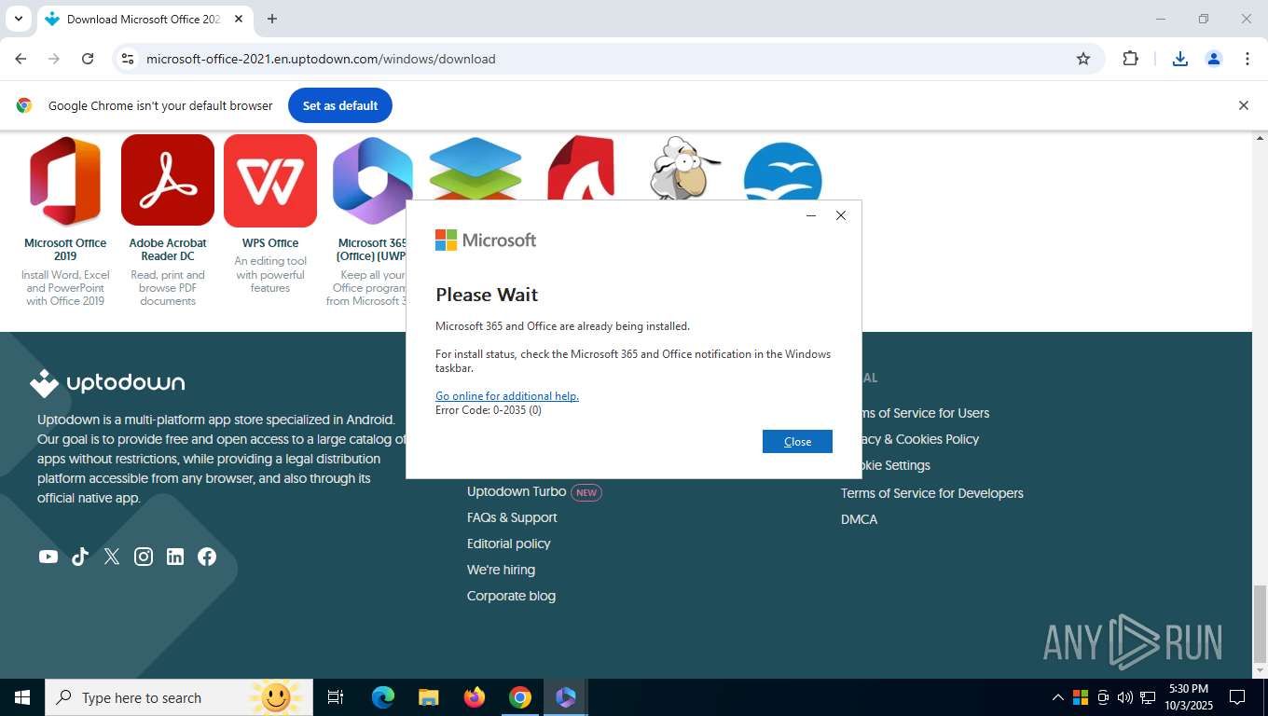This screenshot has height=716, width=1268.
Task: Switch to Chrome taskbar icon
Action: (520, 697)
